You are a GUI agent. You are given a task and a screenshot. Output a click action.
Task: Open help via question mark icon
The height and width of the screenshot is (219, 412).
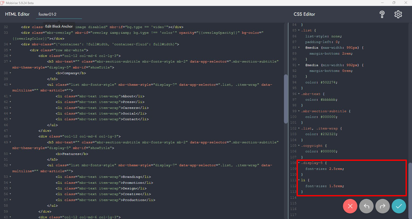(382, 14)
